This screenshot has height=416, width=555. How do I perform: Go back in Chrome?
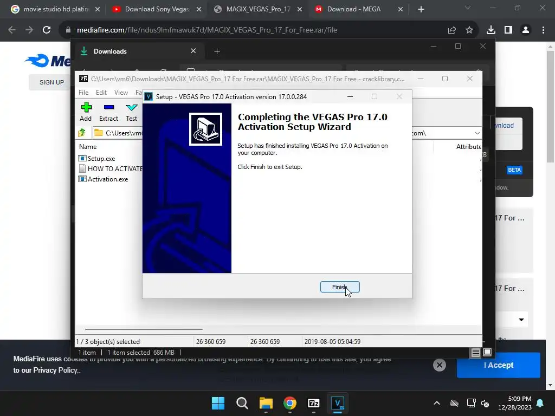12,30
